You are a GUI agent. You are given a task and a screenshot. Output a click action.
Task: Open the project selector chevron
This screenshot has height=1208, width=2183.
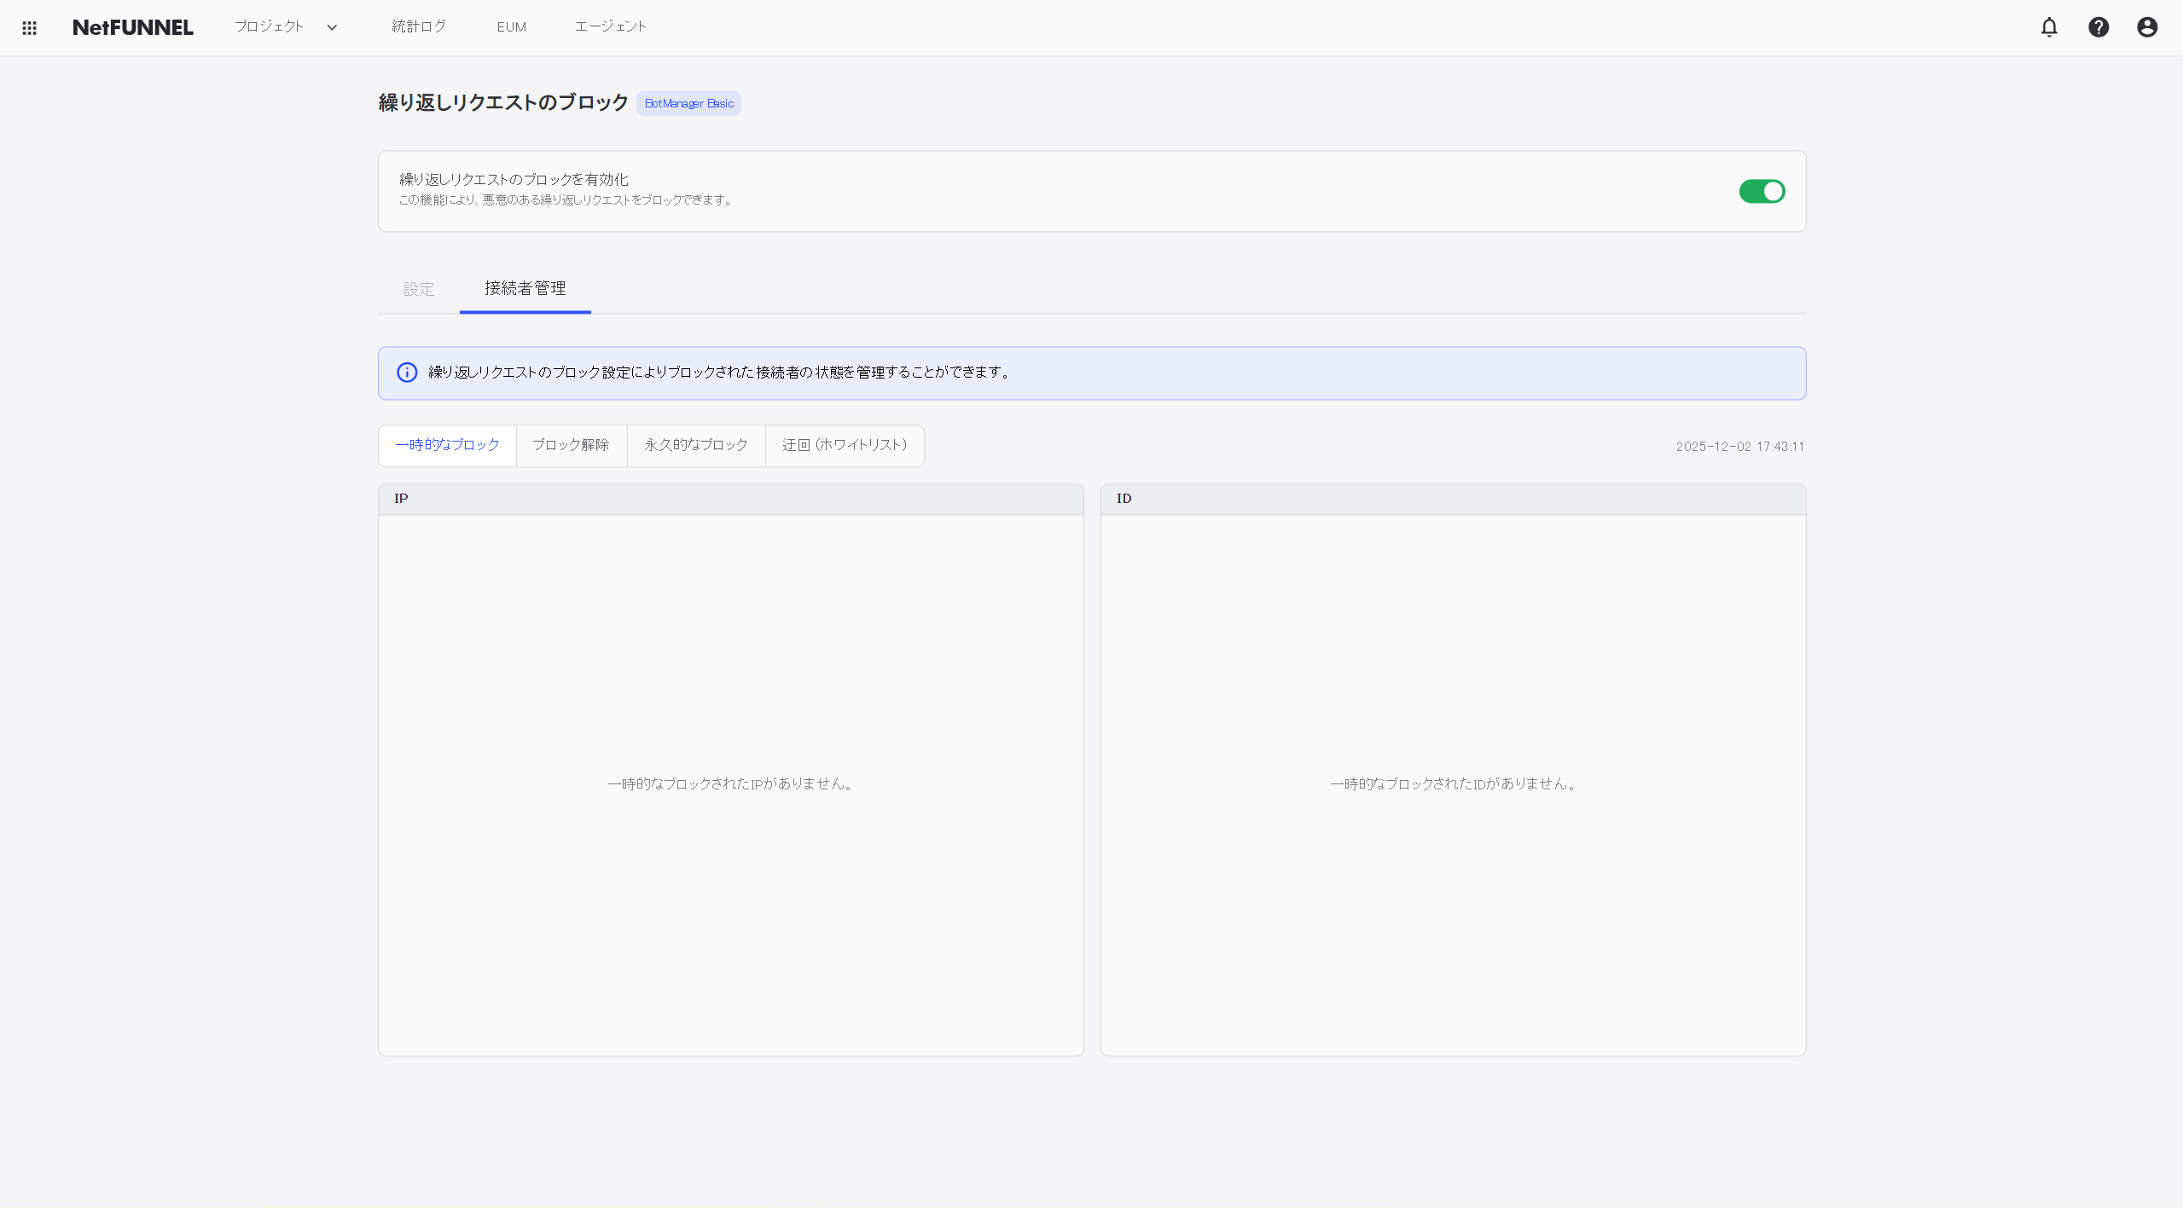click(x=332, y=27)
